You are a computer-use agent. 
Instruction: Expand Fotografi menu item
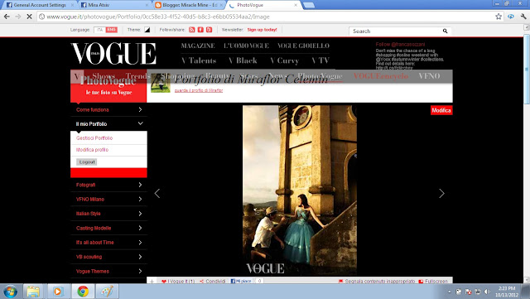pyautogui.click(x=108, y=185)
